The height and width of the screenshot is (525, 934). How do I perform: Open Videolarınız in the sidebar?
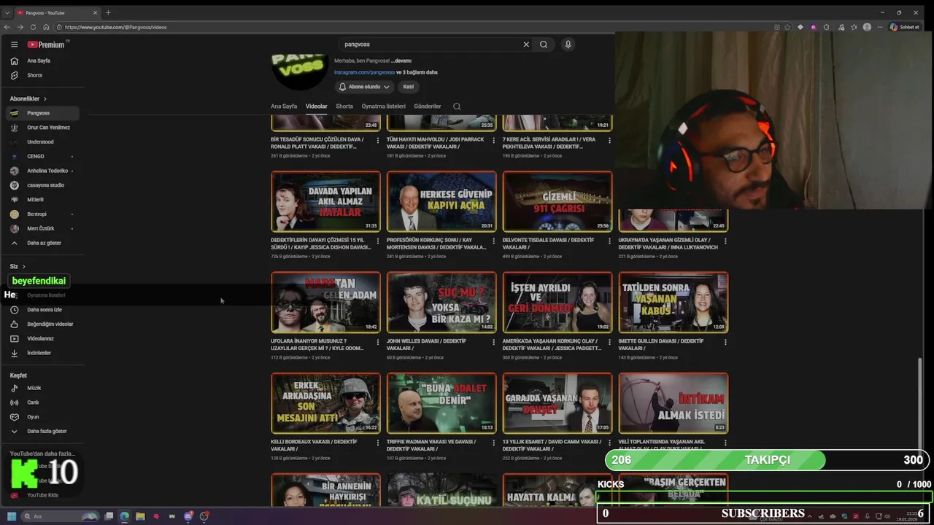coord(42,338)
